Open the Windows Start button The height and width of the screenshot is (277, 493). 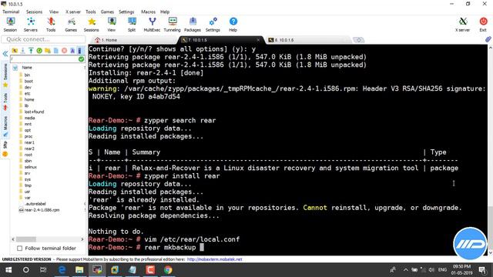(x=8, y=270)
